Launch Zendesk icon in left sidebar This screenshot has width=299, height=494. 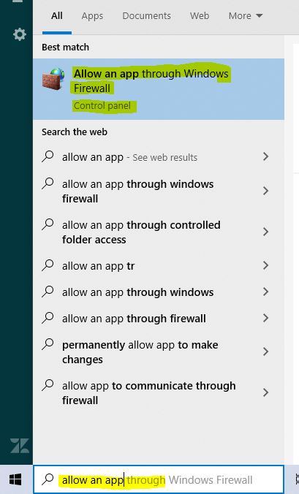(x=20, y=446)
